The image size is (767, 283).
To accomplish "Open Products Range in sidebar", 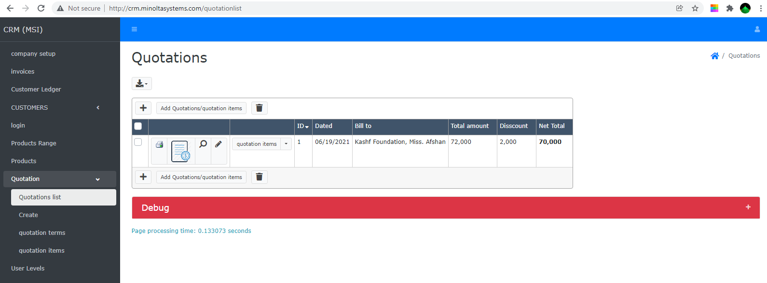I will [x=34, y=143].
